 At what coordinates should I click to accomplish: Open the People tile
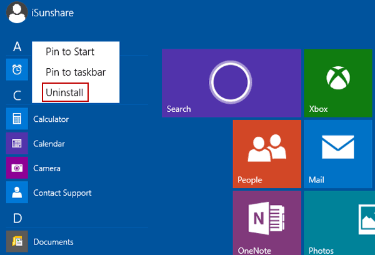click(267, 154)
